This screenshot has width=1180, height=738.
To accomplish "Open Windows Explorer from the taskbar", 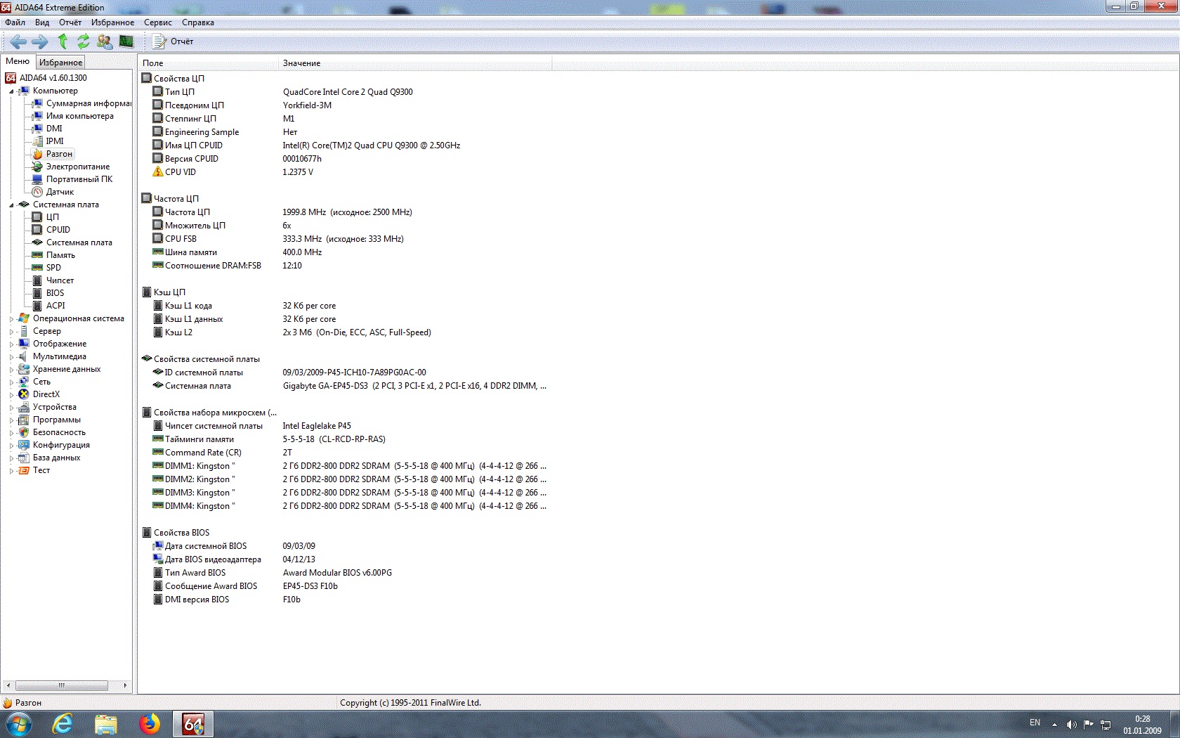I will [x=106, y=724].
